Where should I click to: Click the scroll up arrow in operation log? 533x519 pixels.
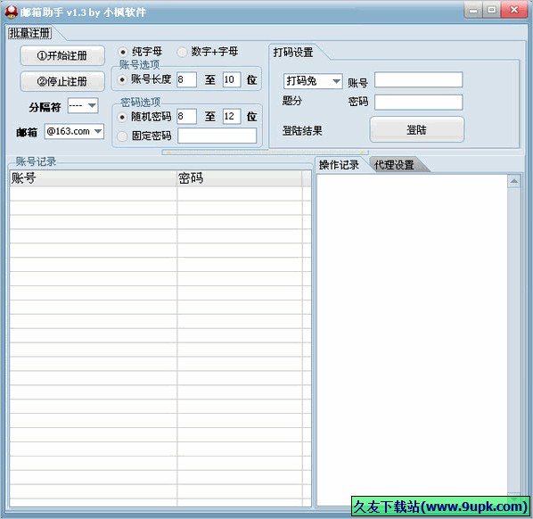point(514,181)
